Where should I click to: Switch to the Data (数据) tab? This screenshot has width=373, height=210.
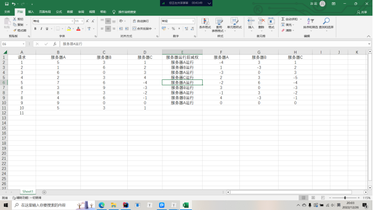[70, 12]
